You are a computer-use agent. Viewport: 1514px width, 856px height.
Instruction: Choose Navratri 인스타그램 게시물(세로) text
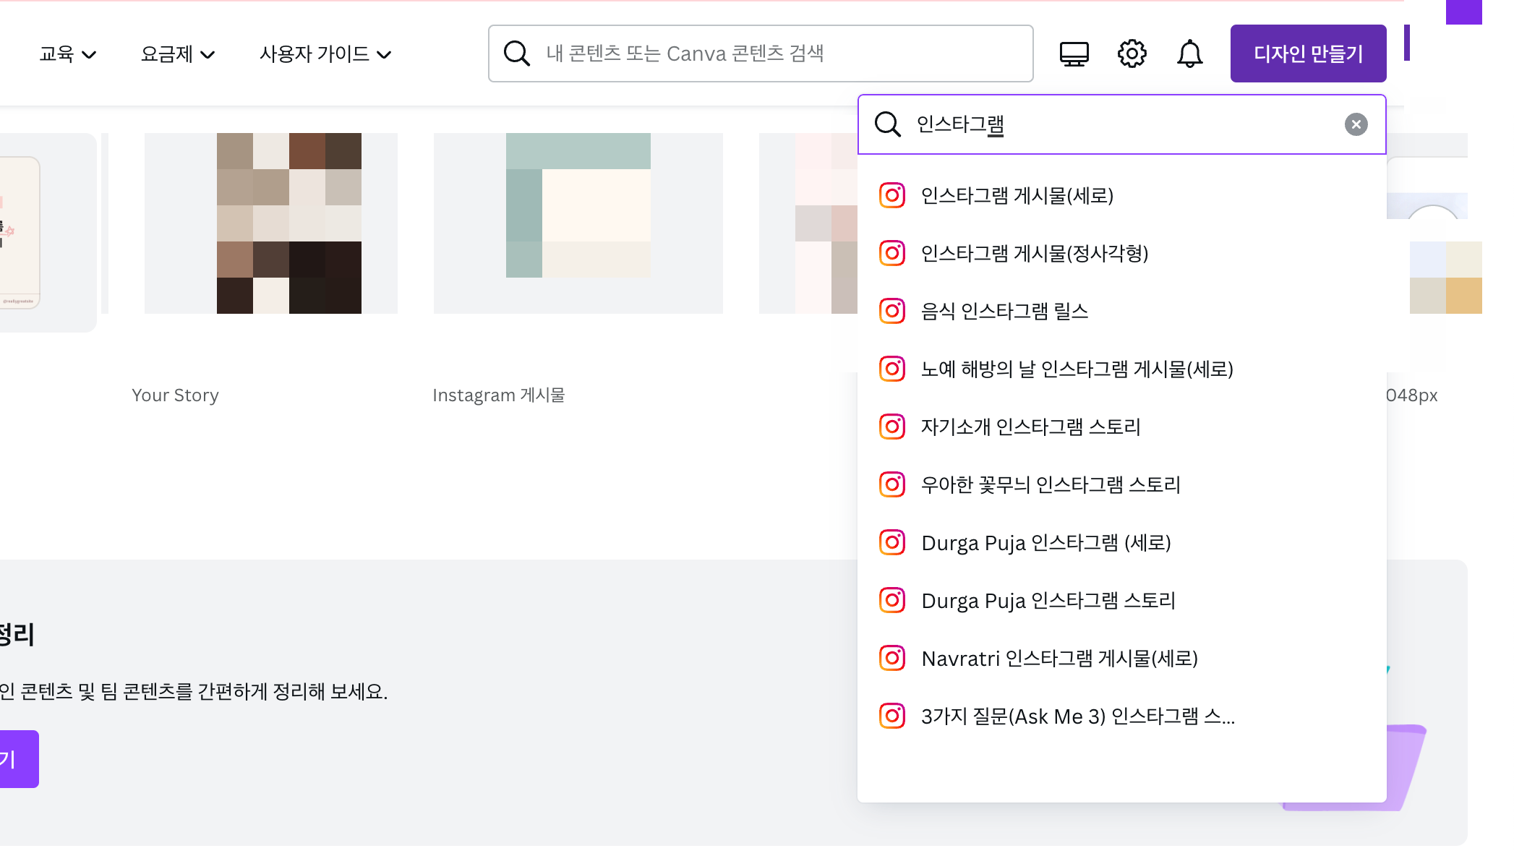[1059, 659]
